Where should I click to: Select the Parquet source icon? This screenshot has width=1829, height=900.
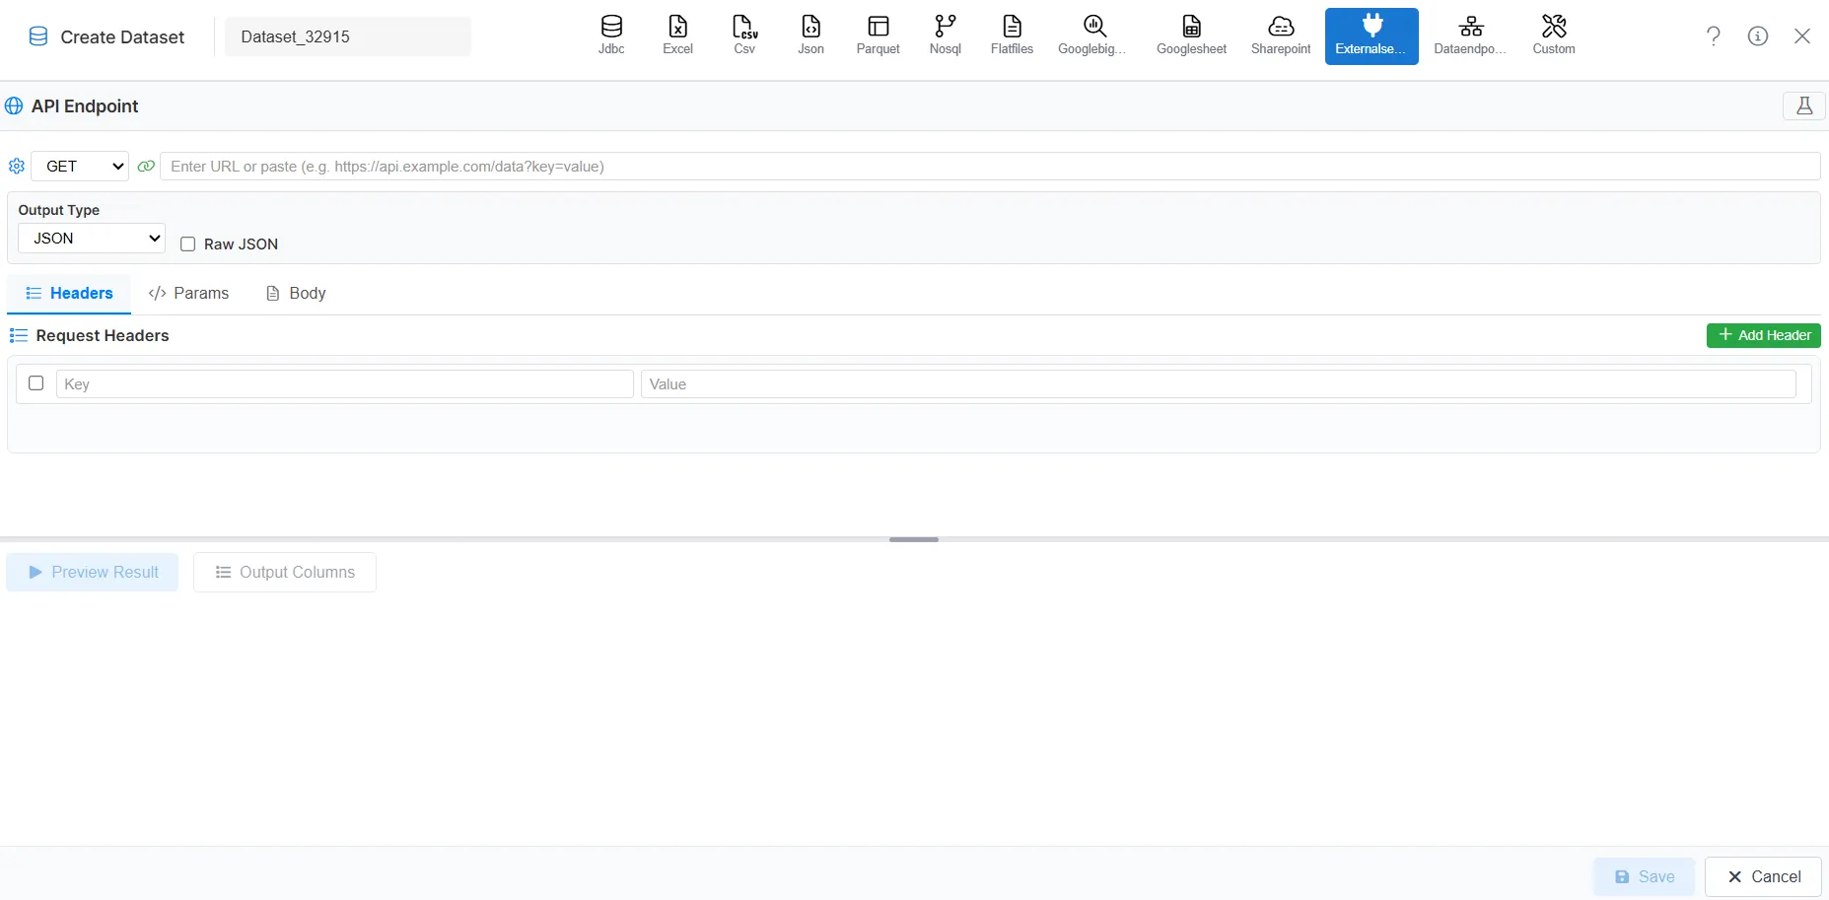tap(877, 35)
